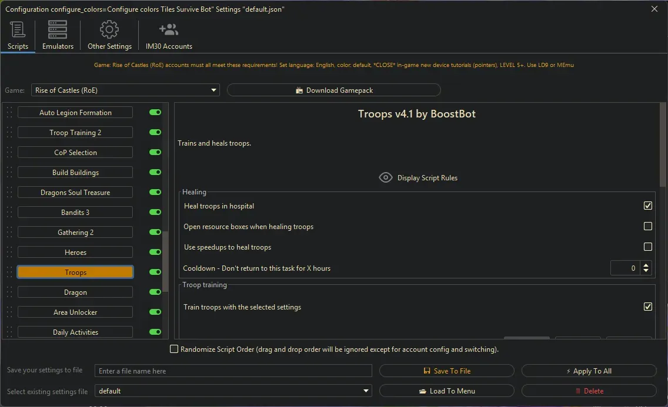Screen dimensions: 668x407
Task: Increase Cooldown hours with up arrow
Action: (x=646, y=265)
